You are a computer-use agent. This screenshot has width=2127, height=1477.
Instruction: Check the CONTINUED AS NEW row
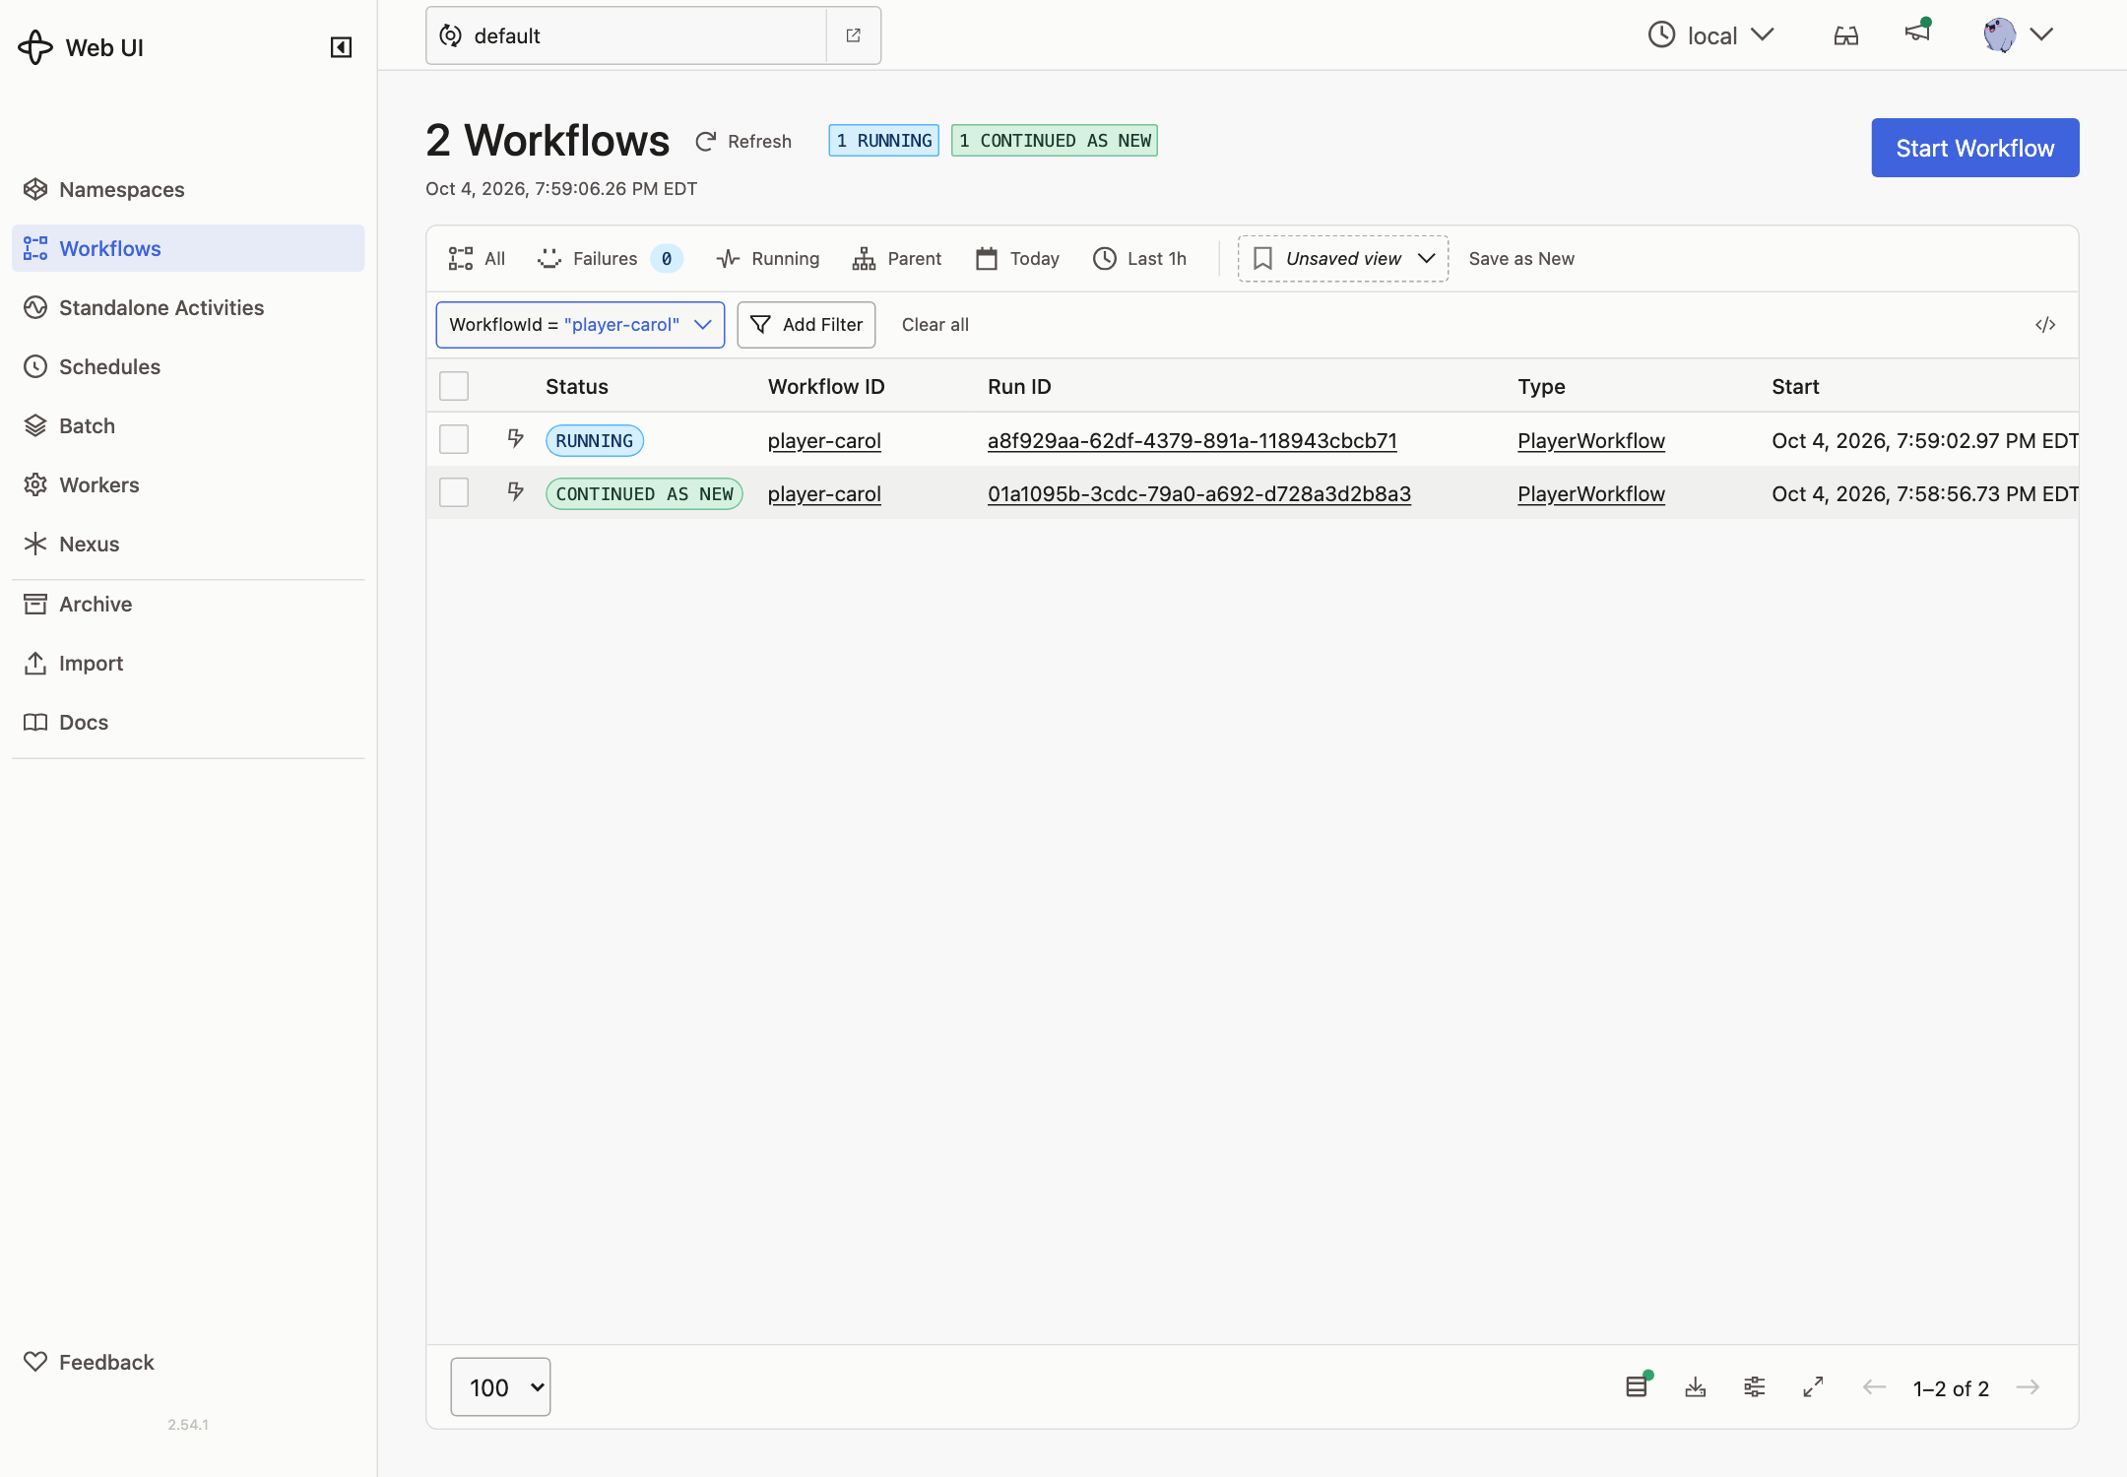[x=454, y=492]
